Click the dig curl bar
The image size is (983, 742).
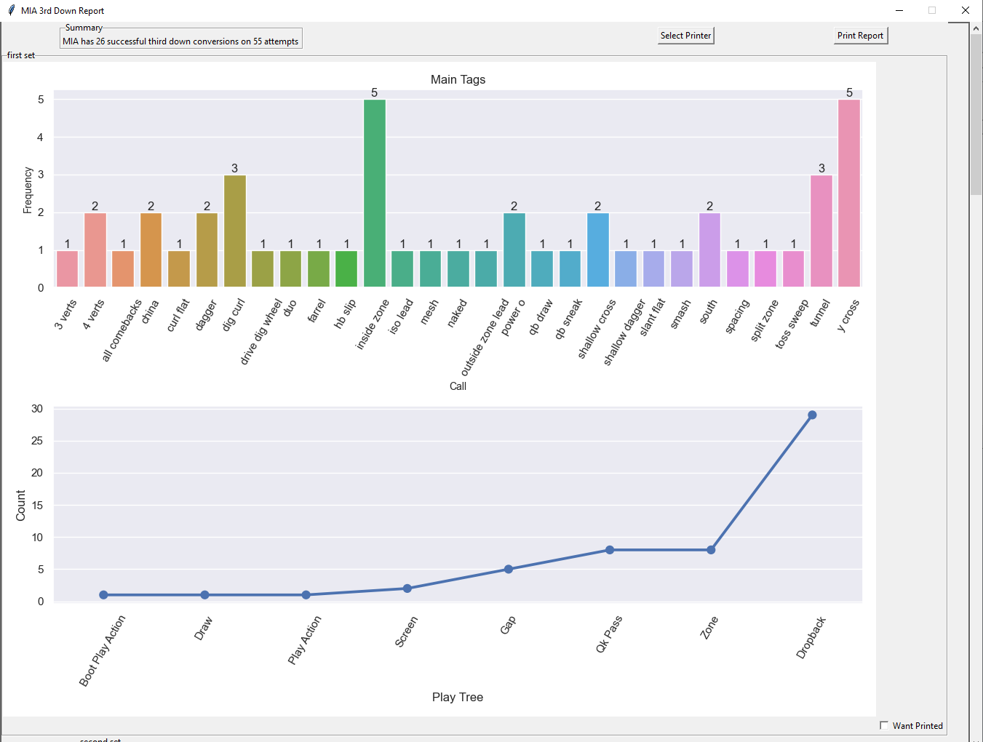234,229
